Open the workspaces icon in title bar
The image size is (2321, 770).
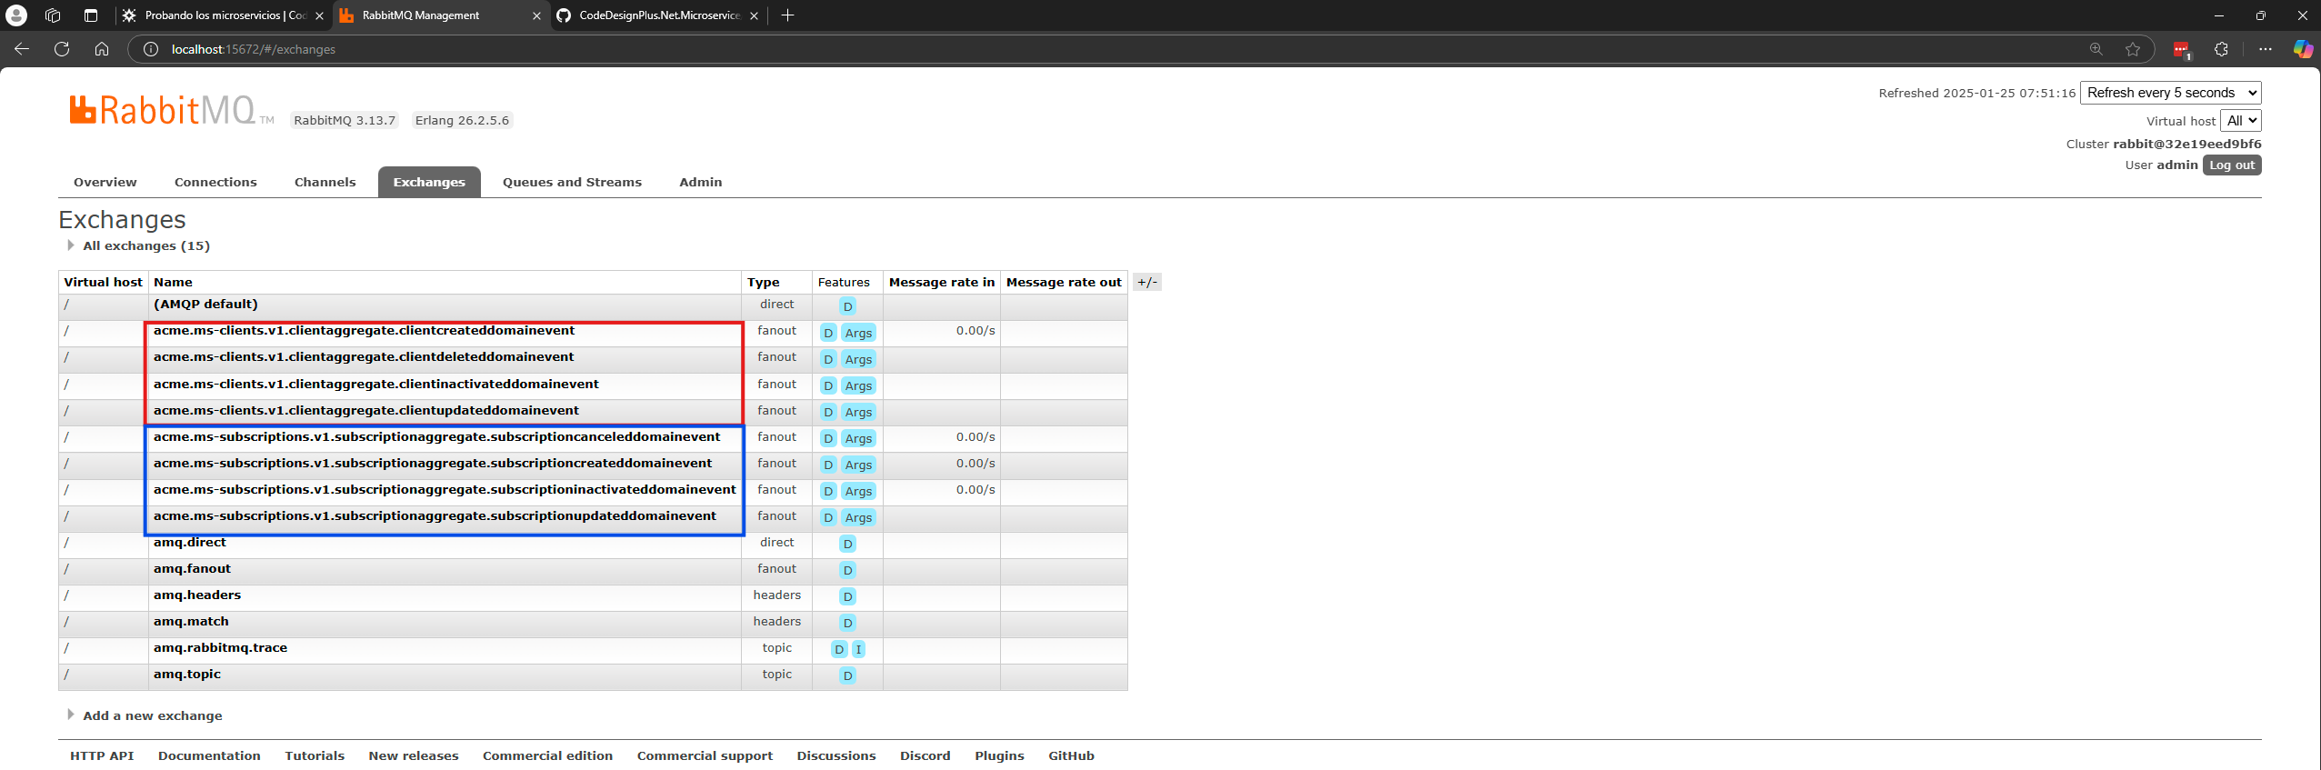pos(53,15)
